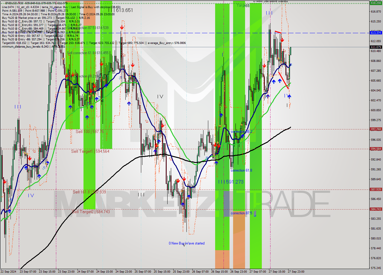Click the red 594.564 price tag
This screenshot has width=383, height=275.
tap(376, 149)
